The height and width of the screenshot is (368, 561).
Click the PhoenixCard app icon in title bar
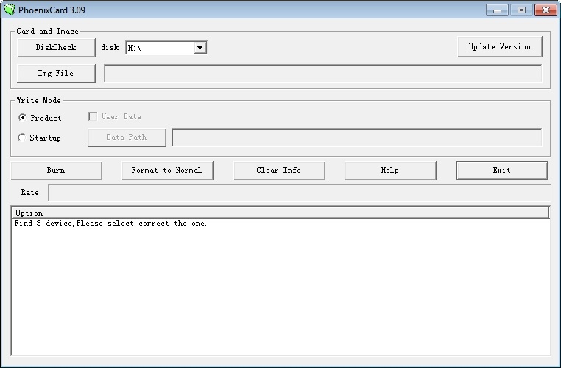tap(10, 10)
